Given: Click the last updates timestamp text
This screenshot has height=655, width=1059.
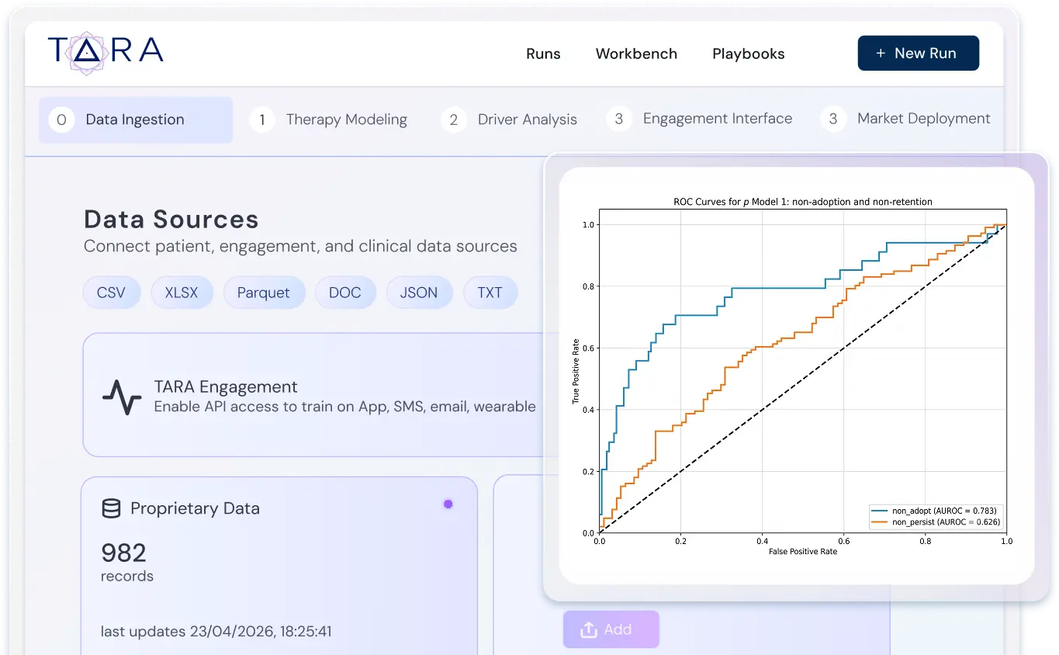Looking at the screenshot, I should [x=216, y=631].
